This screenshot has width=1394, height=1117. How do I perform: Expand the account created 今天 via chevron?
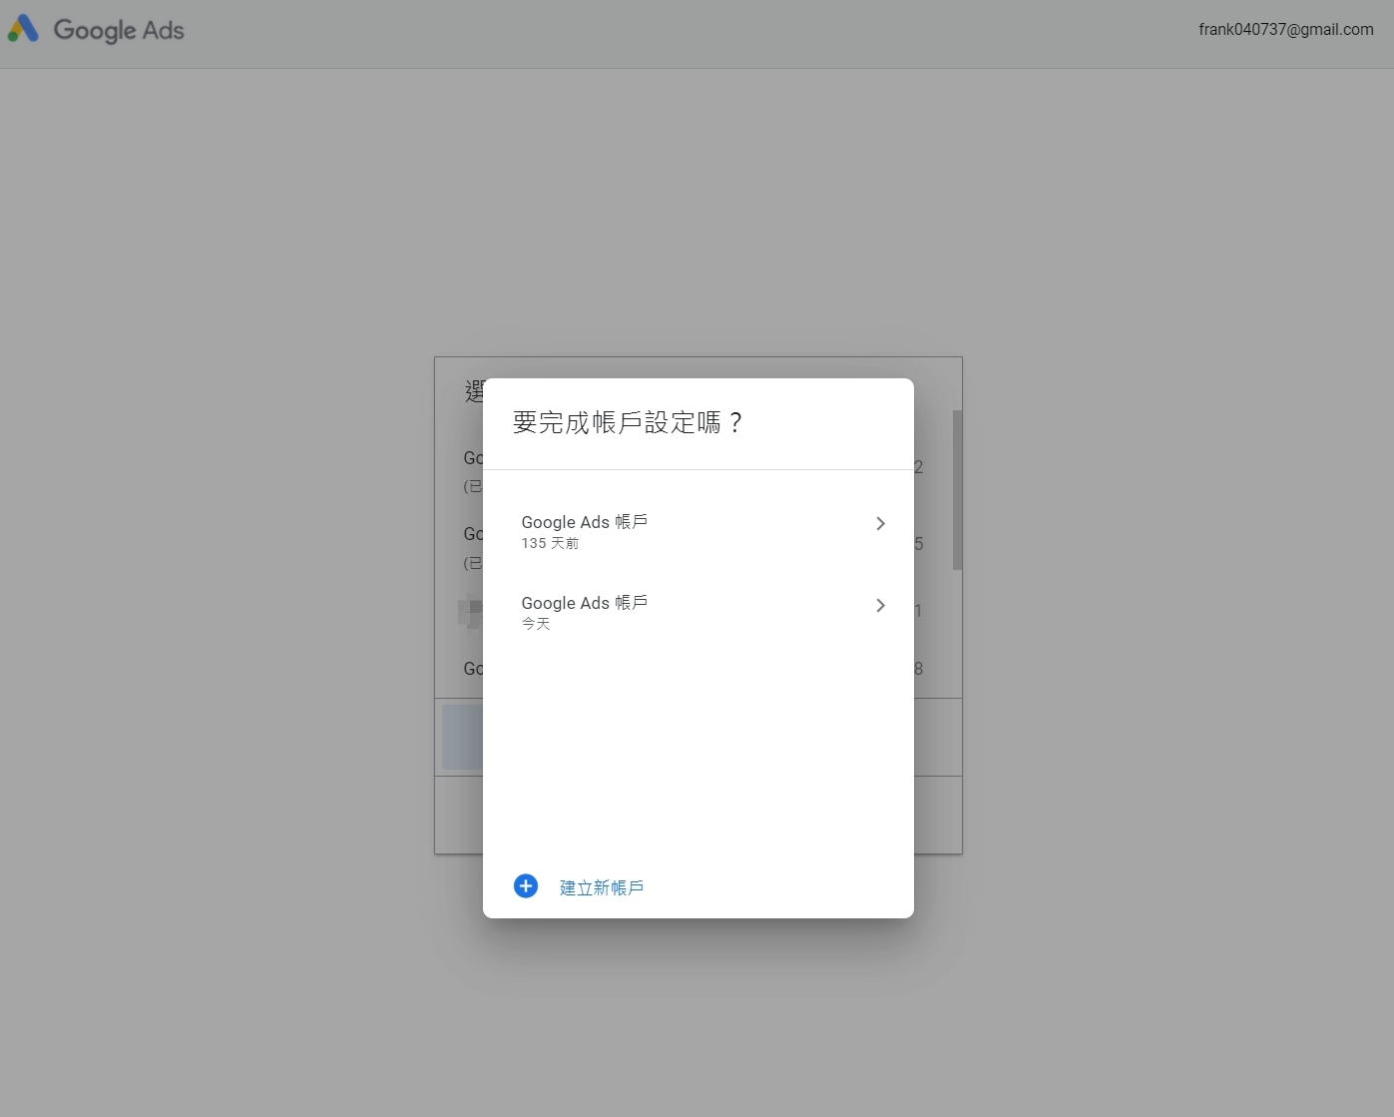pyautogui.click(x=880, y=606)
